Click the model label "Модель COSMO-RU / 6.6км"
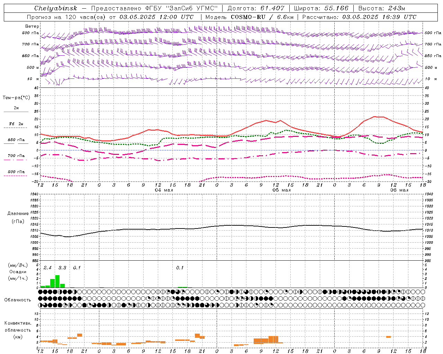Image resolution: width=443 pixels, height=354 pixels. click(249, 17)
